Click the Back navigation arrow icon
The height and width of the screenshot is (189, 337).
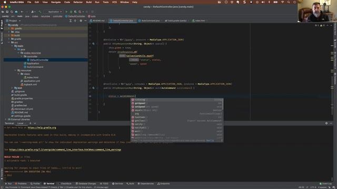tap(22, 12)
